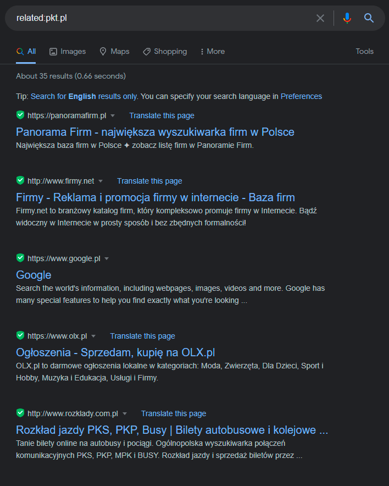389x486 pixels.
Task: Click the green shield next to olx.pl
Action: (20, 335)
